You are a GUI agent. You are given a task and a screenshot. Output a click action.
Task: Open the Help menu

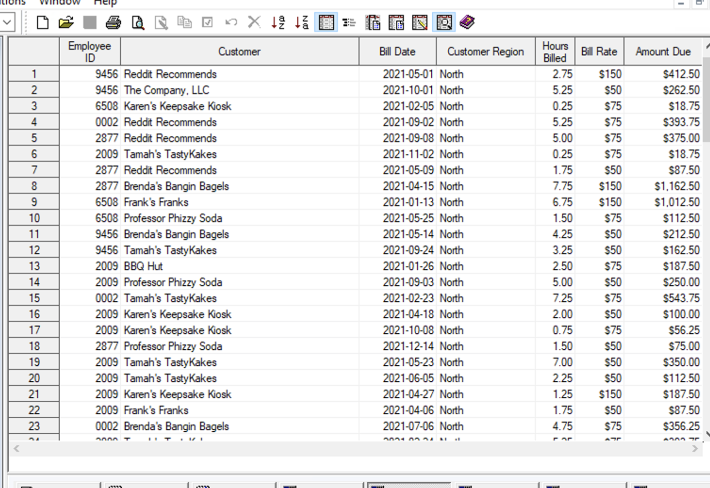point(105,2)
